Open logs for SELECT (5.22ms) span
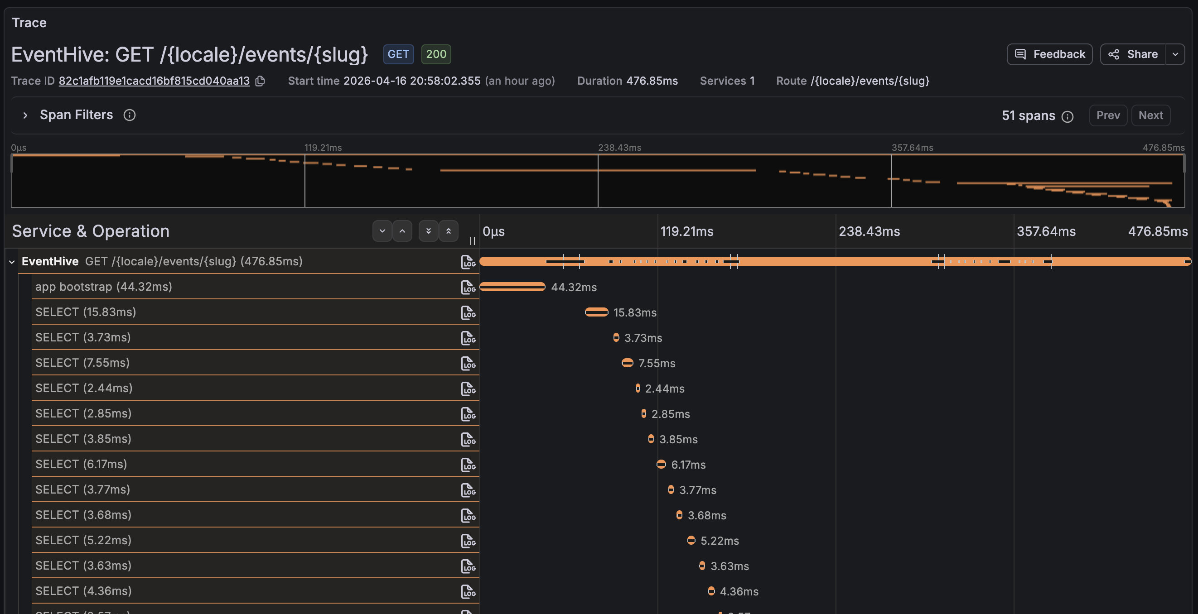 click(x=468, y=541)
